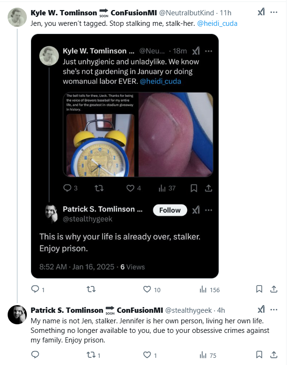
Task: Like Kyle's post with 10 likes
Action: 147,289
